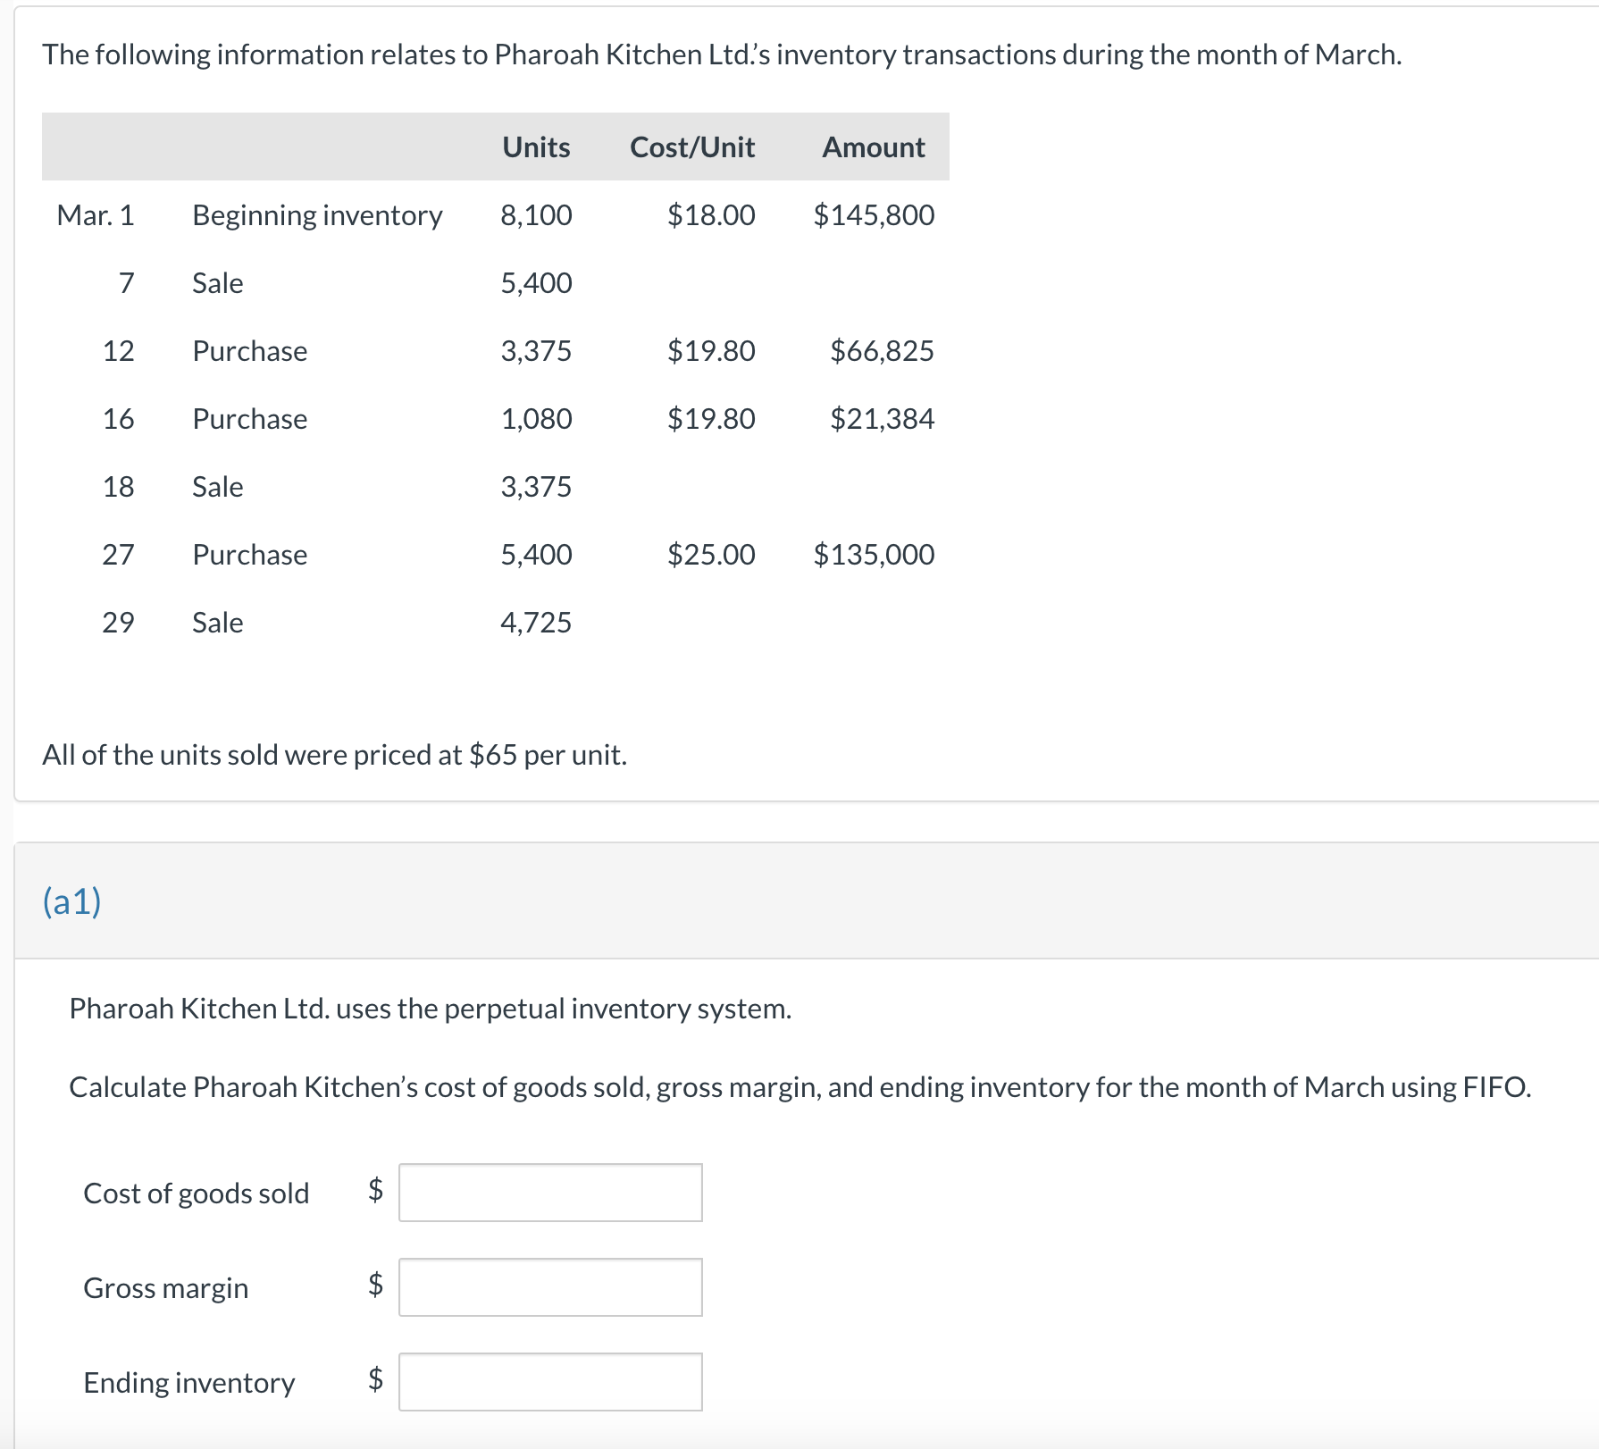Click the 1,080 units cell
Viewport: 1599px width, 1449px height.
[536, 418]
